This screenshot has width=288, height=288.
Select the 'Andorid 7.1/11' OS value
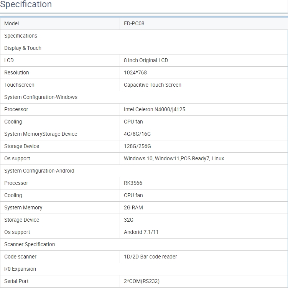pos(141,232)
